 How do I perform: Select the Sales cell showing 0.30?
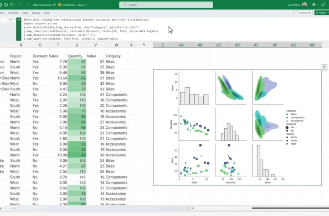(x=58, y=183)
